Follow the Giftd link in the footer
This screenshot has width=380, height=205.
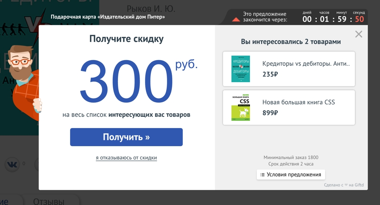point(359,185)
